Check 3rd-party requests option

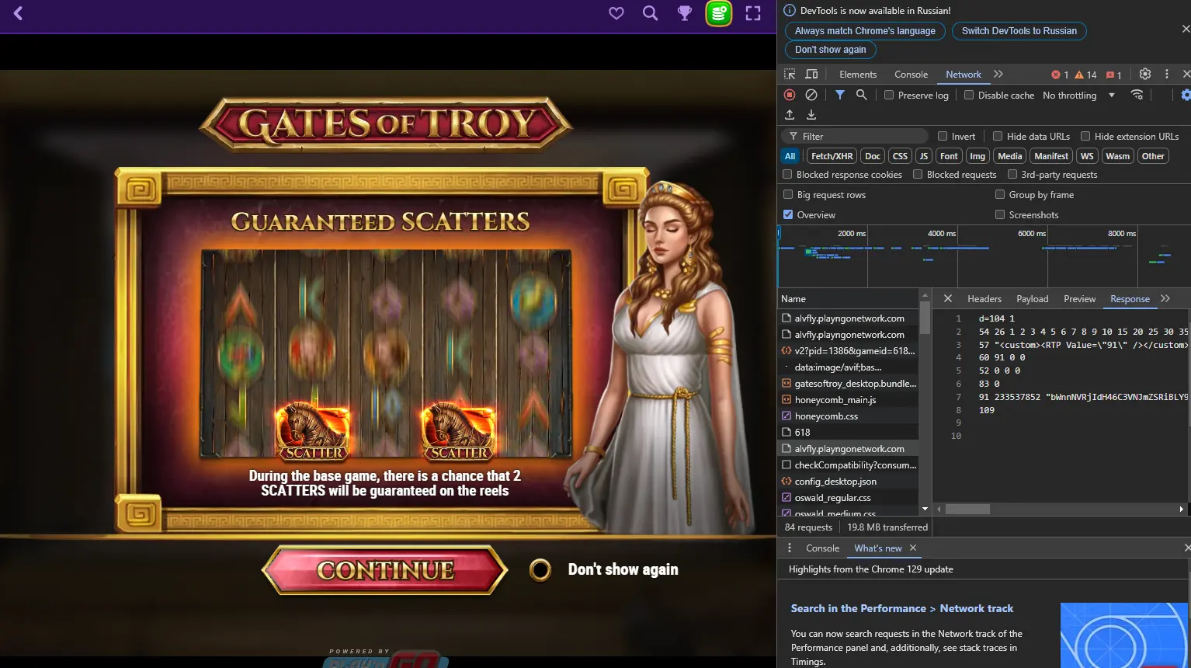(1012, 174)
